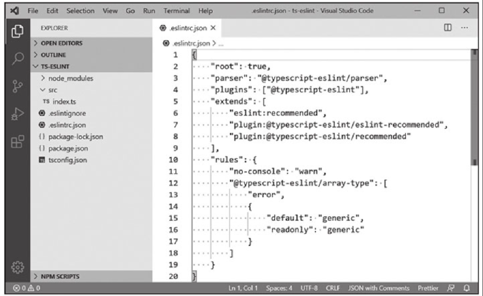Click the errors count in status bar
483x296 pixels.
(19, 288)
